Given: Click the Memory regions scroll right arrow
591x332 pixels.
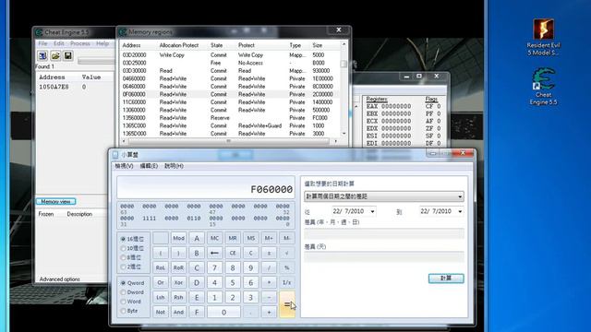Looking at the screenshot, I should tap(335, 141).
